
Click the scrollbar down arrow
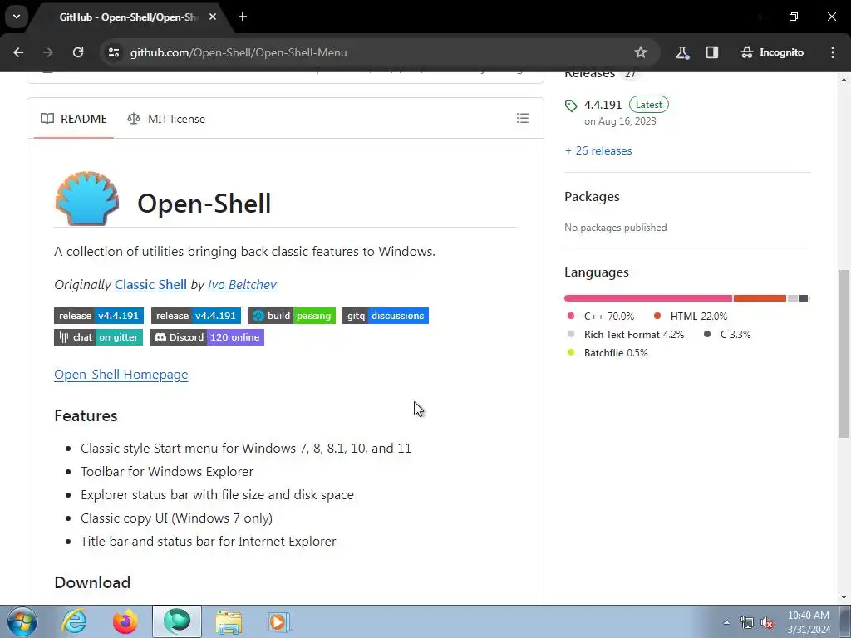(x=844, y=596)
